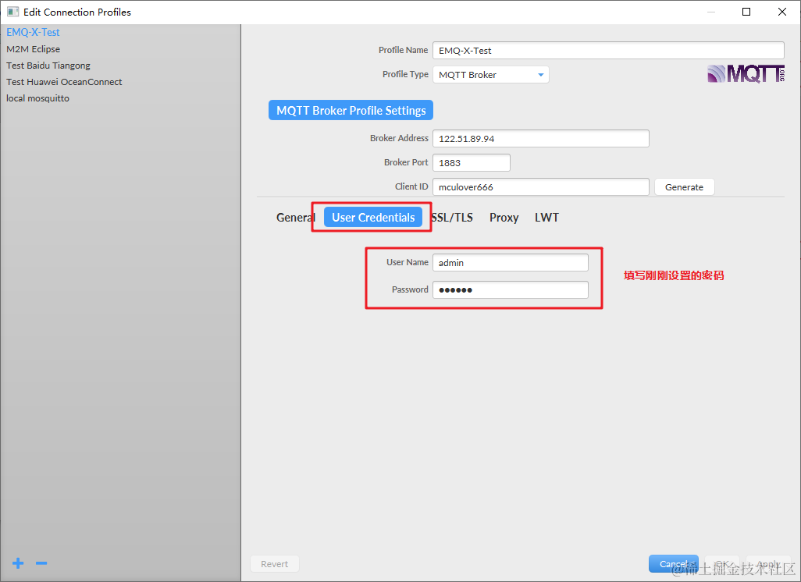The height and width of the screenshot is (582, 801).
Task: Click the MQTT Broker Profile Settings button
Action: point(351,110)
